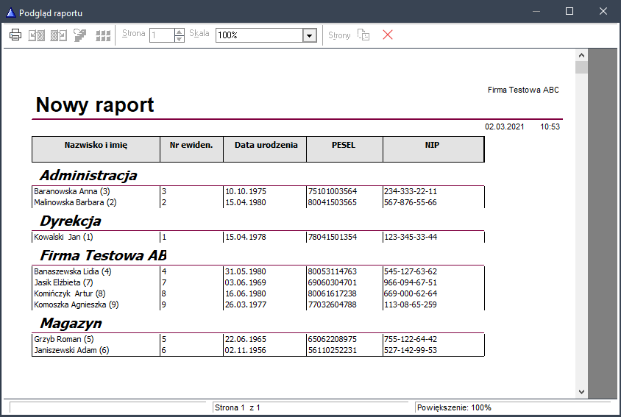The height and width of the screenshot is (417, 621).
Task: Click the date "02.03.2021"
Action: click(x=504, y=126)
